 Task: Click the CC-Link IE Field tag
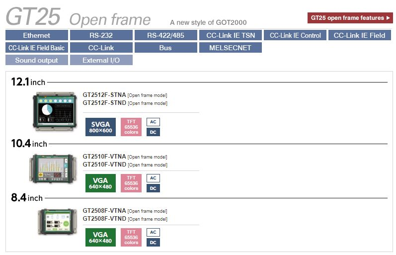pos(359,35)
